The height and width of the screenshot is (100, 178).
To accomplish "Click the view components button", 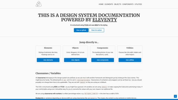I will tap(103, 60).
